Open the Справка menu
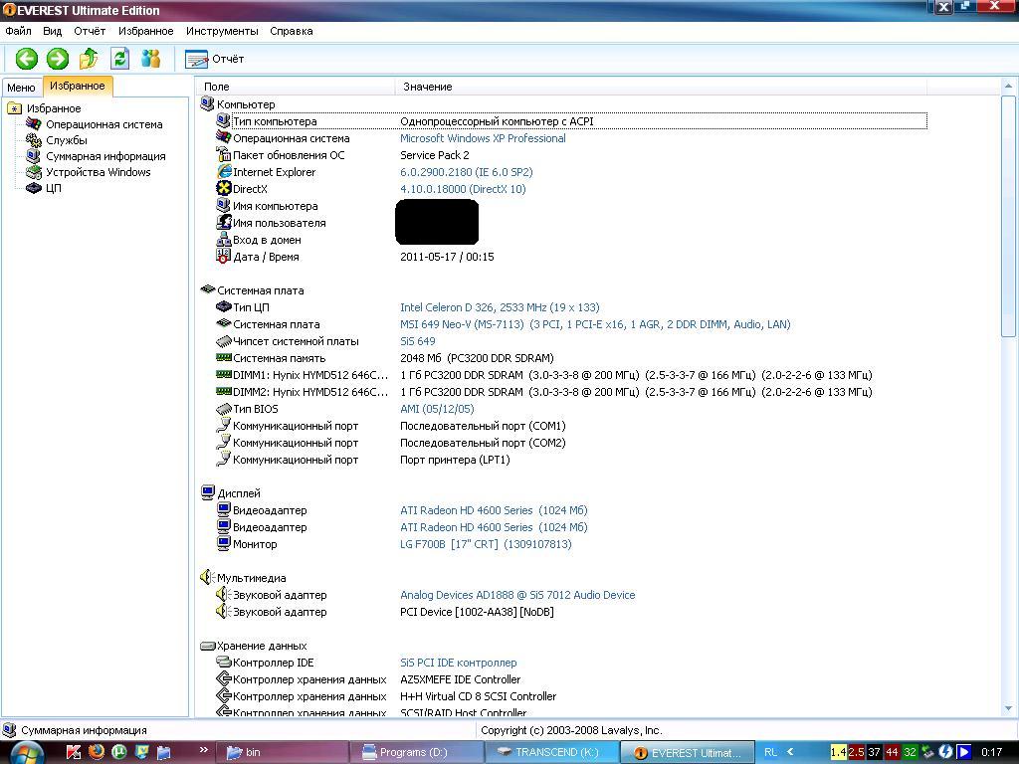1019x764 pixels. point(292,31)
